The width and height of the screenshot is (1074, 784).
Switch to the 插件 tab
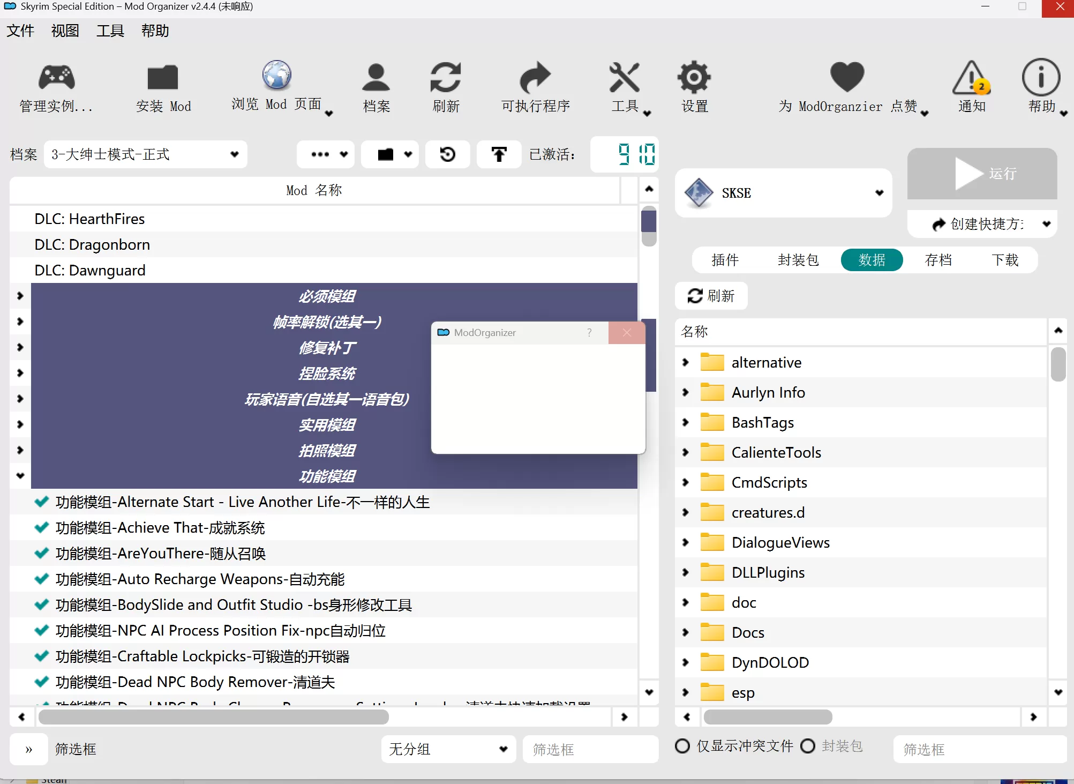point(725,260)
